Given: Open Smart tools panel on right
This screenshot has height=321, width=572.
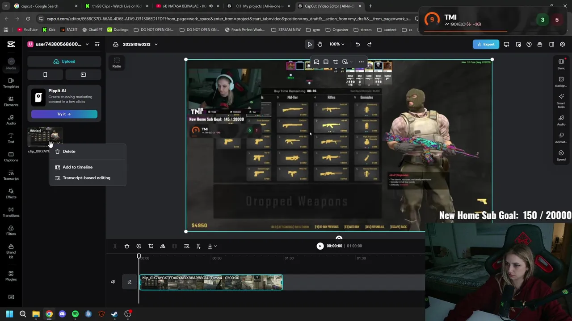Looking at the screenshot, I should pyautogui.click(x=561, y=101).
